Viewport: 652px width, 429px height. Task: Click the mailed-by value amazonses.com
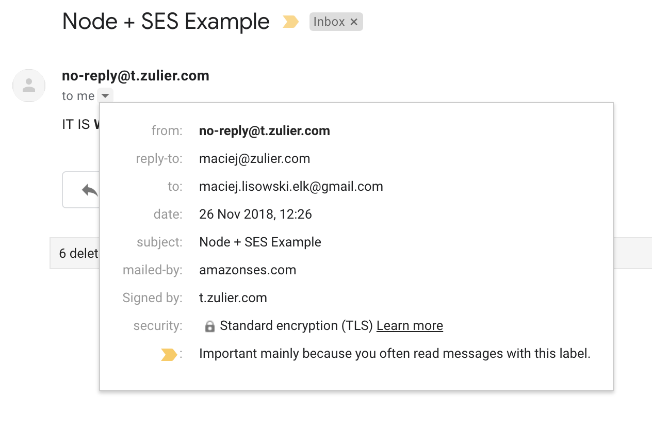point(248,270)
